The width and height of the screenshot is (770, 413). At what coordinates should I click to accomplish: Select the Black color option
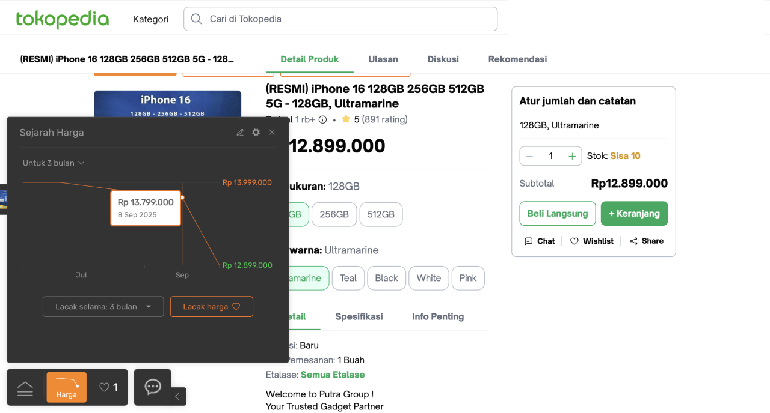[x=387, y=278]
